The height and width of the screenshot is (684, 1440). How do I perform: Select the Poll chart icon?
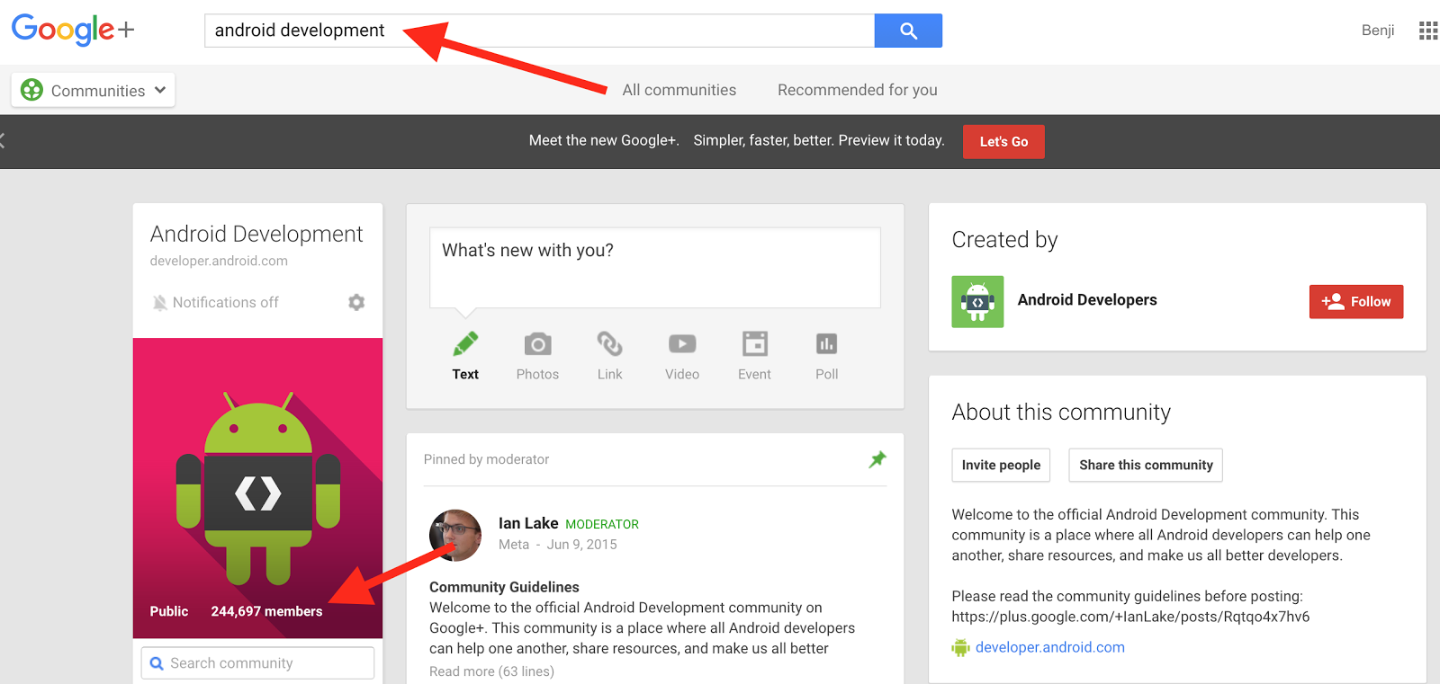(826, 344)
